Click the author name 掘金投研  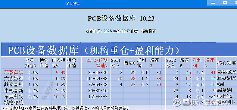coord(148,31)
